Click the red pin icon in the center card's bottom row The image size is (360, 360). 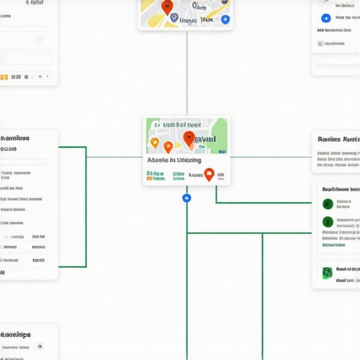click(209, 174)
